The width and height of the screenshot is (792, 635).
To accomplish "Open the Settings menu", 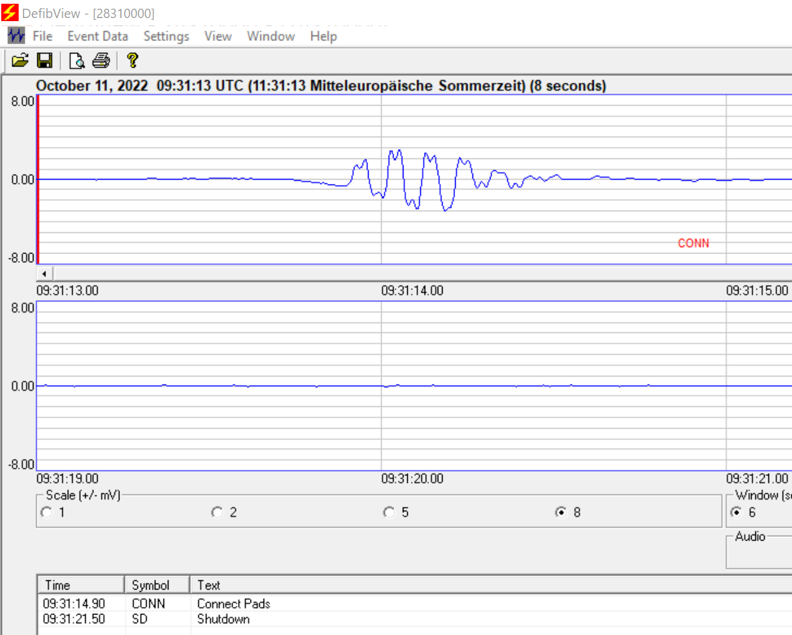I will click(166, 36).
